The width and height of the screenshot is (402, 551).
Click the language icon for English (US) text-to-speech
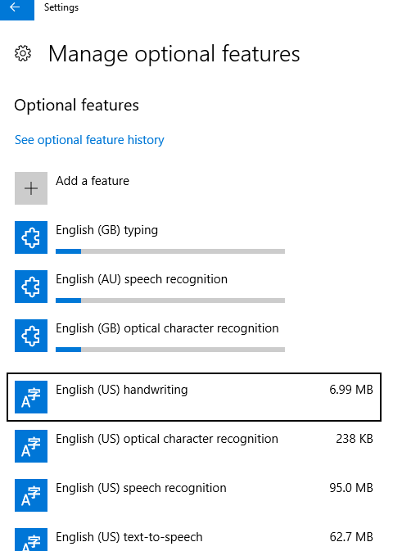click(x=31, y=540)
